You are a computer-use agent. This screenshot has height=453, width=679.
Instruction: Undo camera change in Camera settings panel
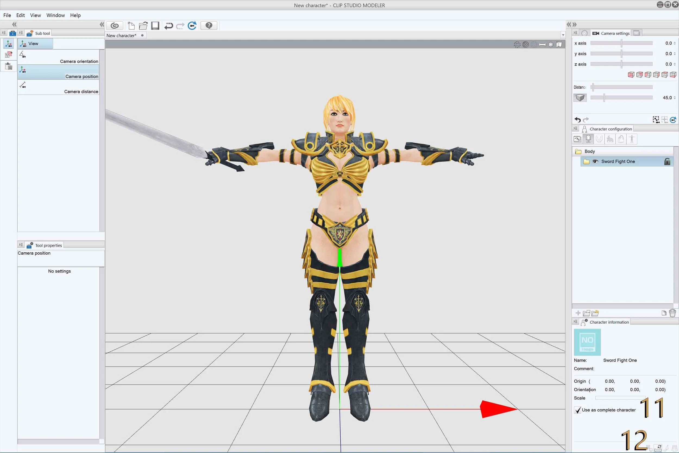(577, 120)
